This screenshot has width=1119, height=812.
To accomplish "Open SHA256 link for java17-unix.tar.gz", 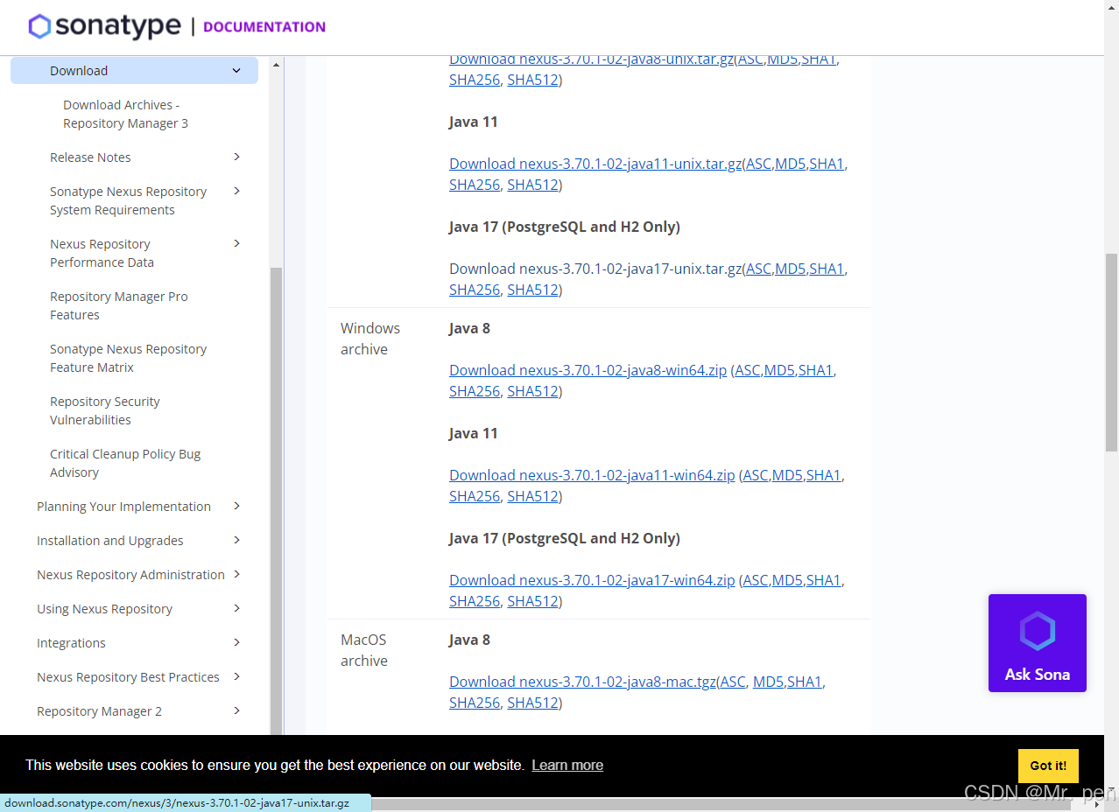I will 475,290.
